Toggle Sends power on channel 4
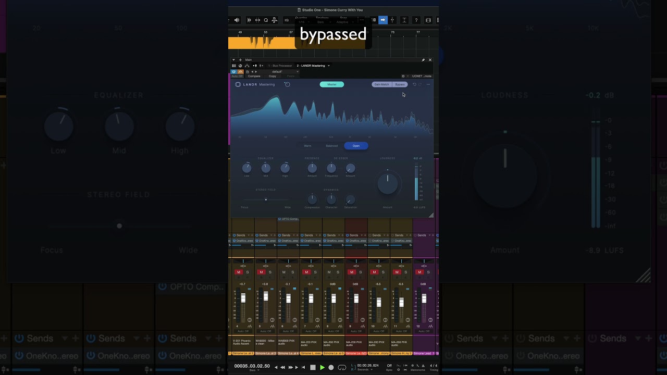Image resolution: width=667 pixels, height=375 pixels. [234, 235]
